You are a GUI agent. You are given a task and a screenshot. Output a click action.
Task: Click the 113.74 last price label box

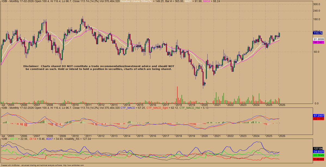point(318,33)
